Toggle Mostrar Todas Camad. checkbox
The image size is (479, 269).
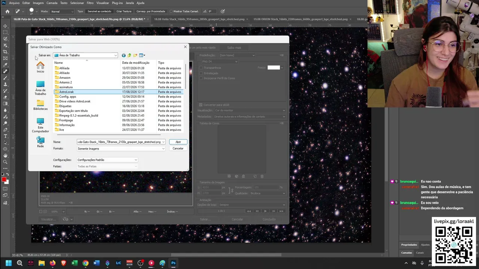coord(171,11)
